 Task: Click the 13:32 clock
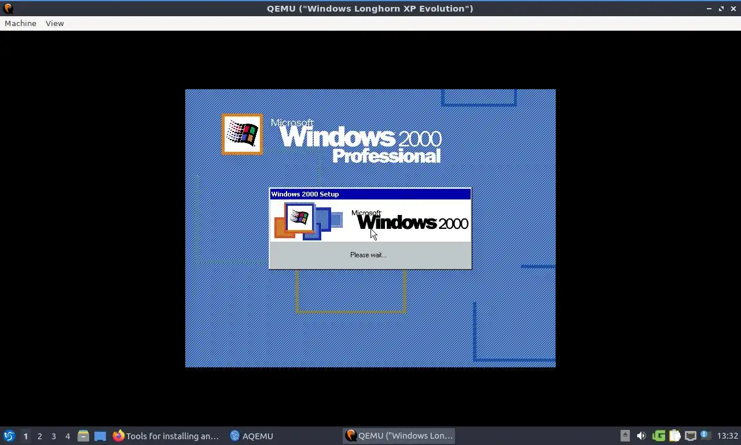tap(727, 436)
